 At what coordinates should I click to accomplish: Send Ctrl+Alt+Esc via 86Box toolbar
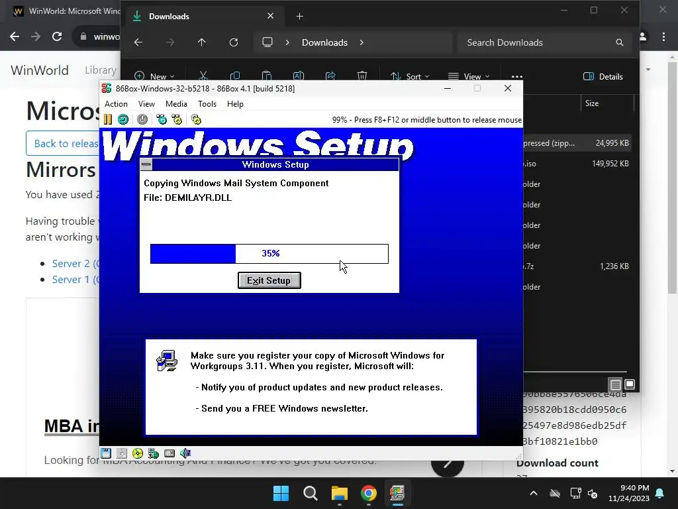tap(177, 119)
